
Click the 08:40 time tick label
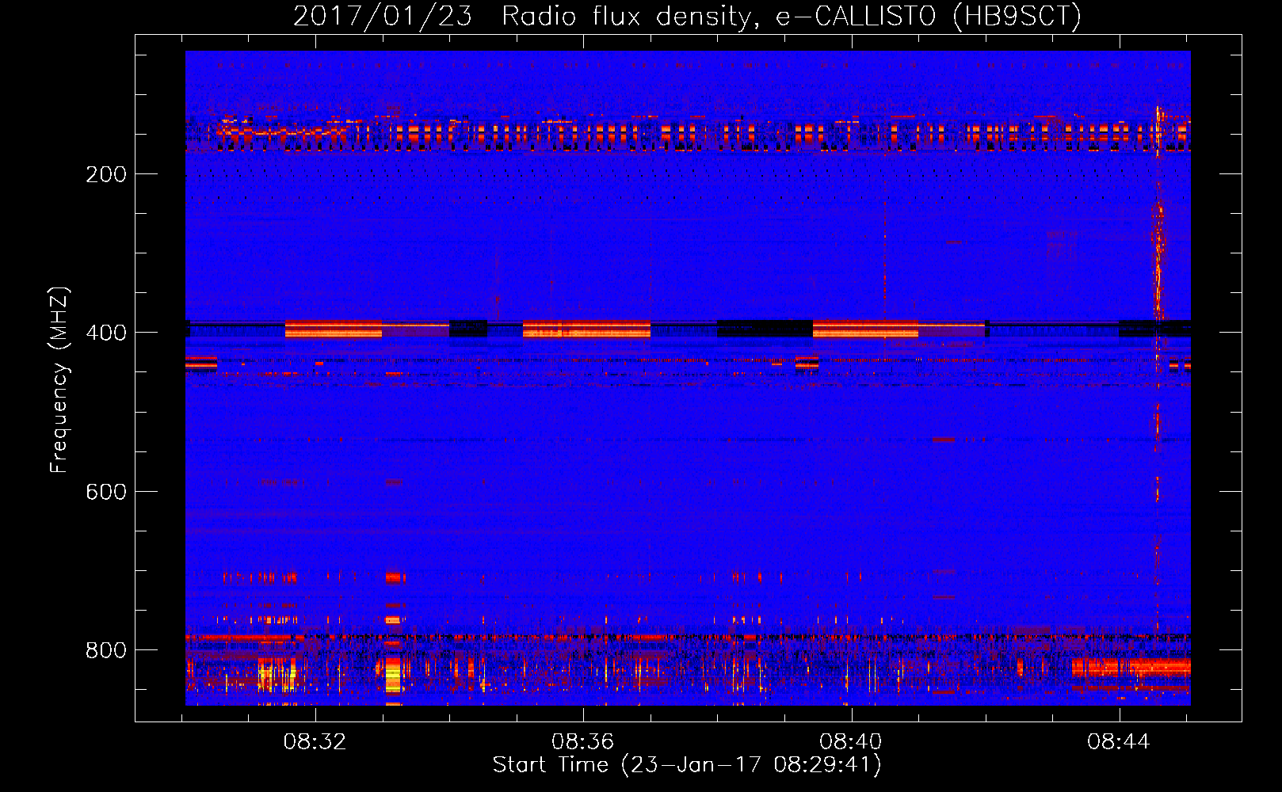pos(851,742)
